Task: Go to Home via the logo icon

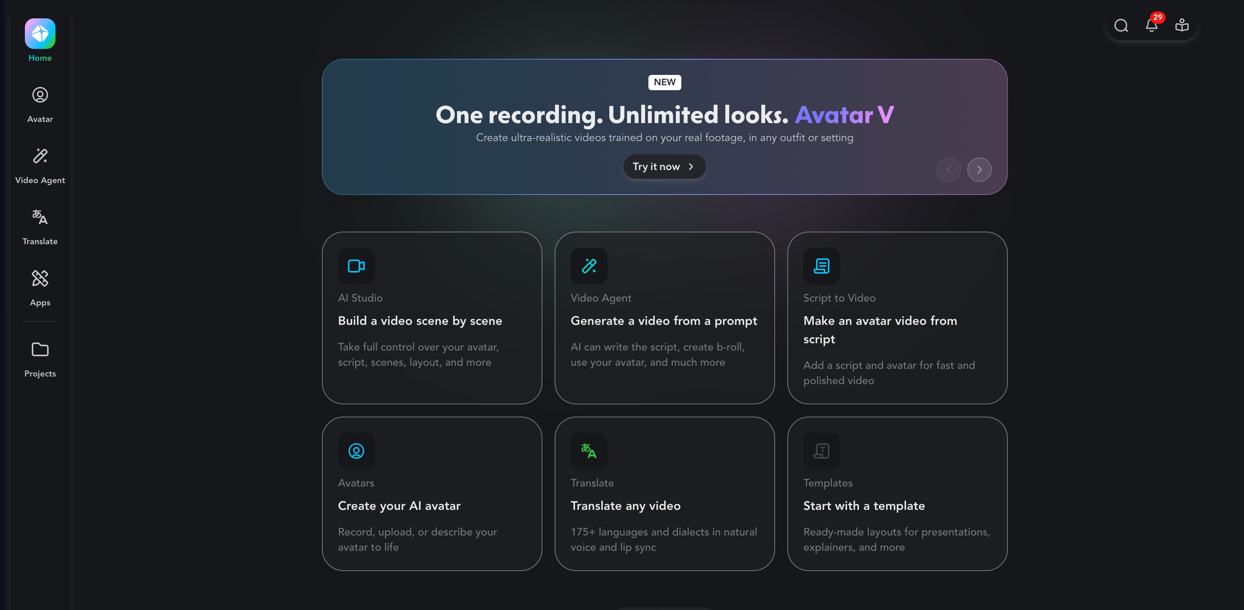Action: pos(40,34)
